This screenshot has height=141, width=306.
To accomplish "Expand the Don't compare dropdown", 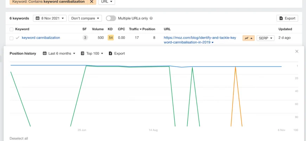I will 85,18.
